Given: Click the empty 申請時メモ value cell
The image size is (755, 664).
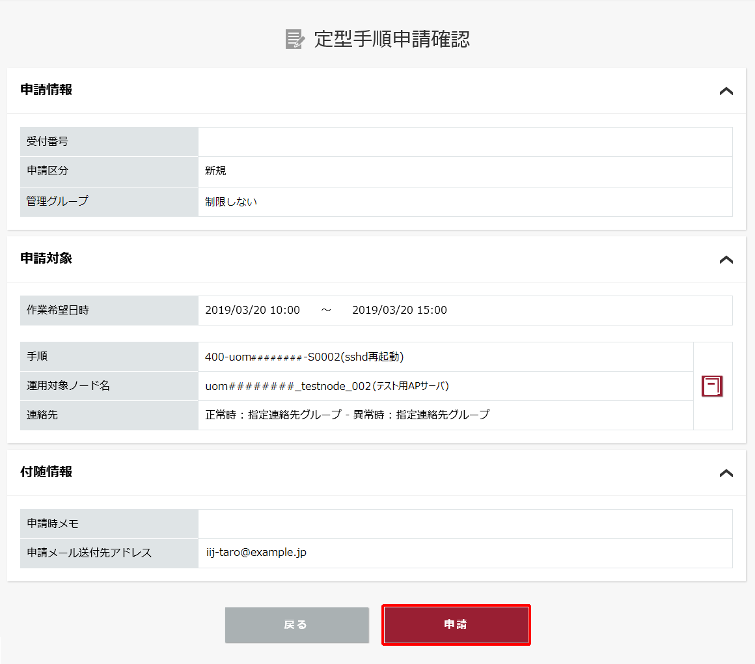Looking at the screenshot, I should pos(465,524).
